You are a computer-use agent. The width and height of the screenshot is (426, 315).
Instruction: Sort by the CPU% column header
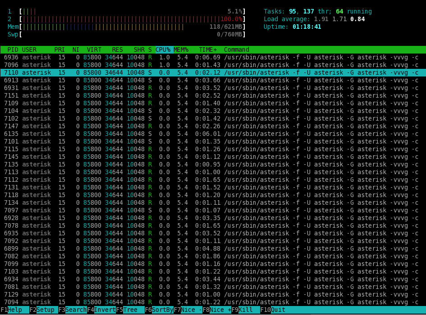click(163, 50)
